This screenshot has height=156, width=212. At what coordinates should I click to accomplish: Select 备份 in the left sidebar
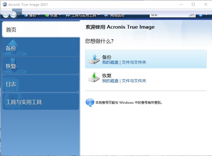(x=41, y=48)
